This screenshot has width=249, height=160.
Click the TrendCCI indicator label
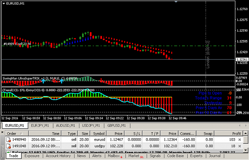click(48, 90)
